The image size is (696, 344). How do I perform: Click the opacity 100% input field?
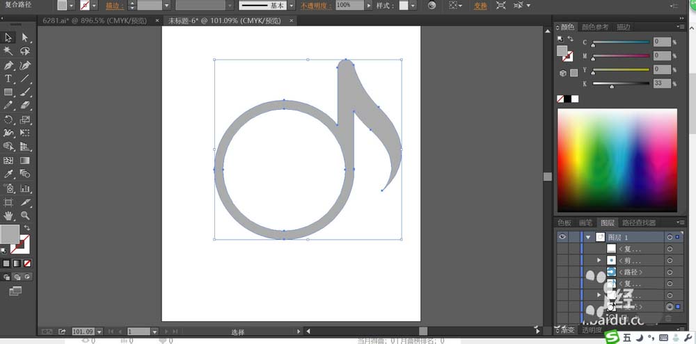(350, 6)
